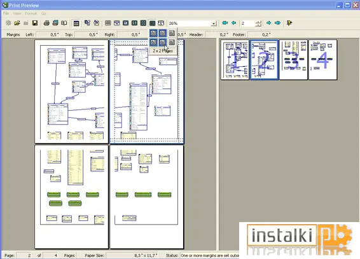Click the widen-to-source icon after multiple pages
360x259 pixels.
161,23
